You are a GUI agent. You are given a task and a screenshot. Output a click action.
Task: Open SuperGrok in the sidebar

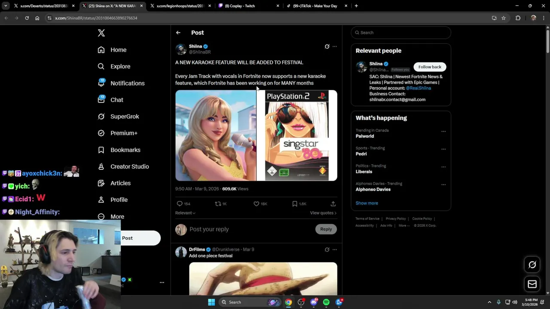pos(118,116)
